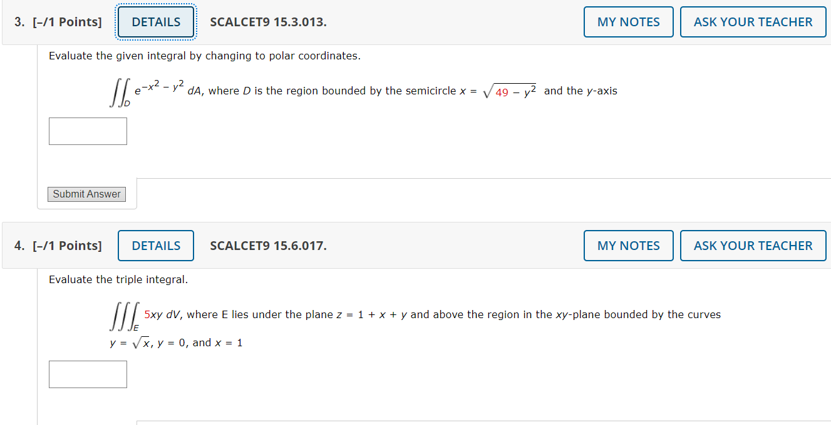Click ASK YOUR TEACHER for question 4

click(x=753, y=245)
